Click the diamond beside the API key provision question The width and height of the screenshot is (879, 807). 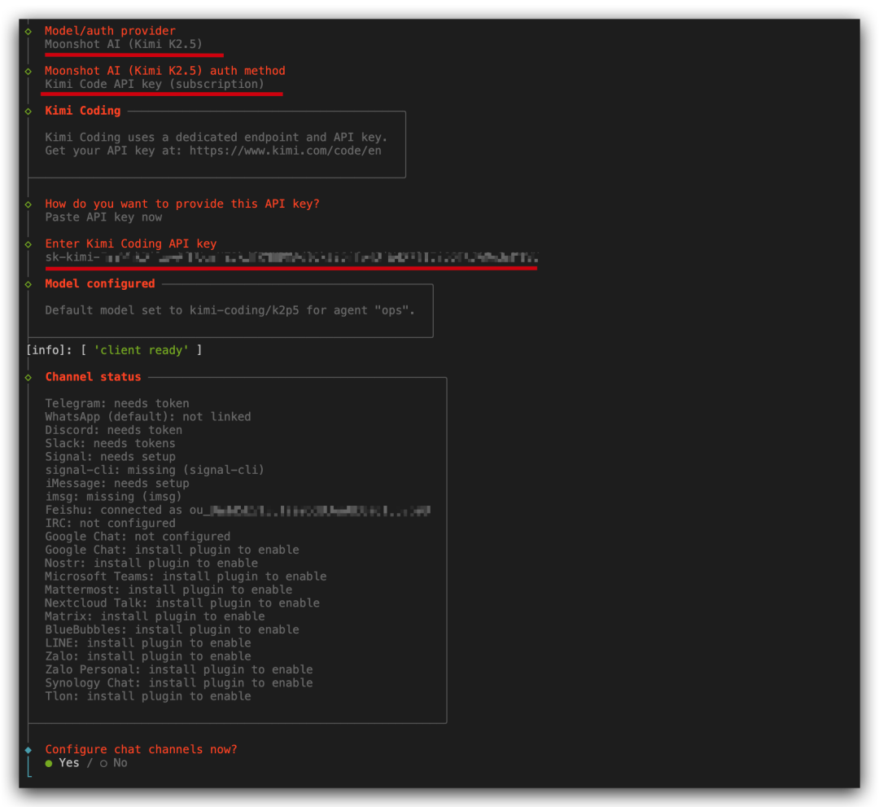pyautogui.click(x=28, y=204)
